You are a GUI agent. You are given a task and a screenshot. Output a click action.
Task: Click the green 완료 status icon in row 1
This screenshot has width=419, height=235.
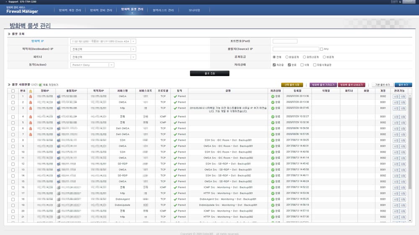coord(273,97)
